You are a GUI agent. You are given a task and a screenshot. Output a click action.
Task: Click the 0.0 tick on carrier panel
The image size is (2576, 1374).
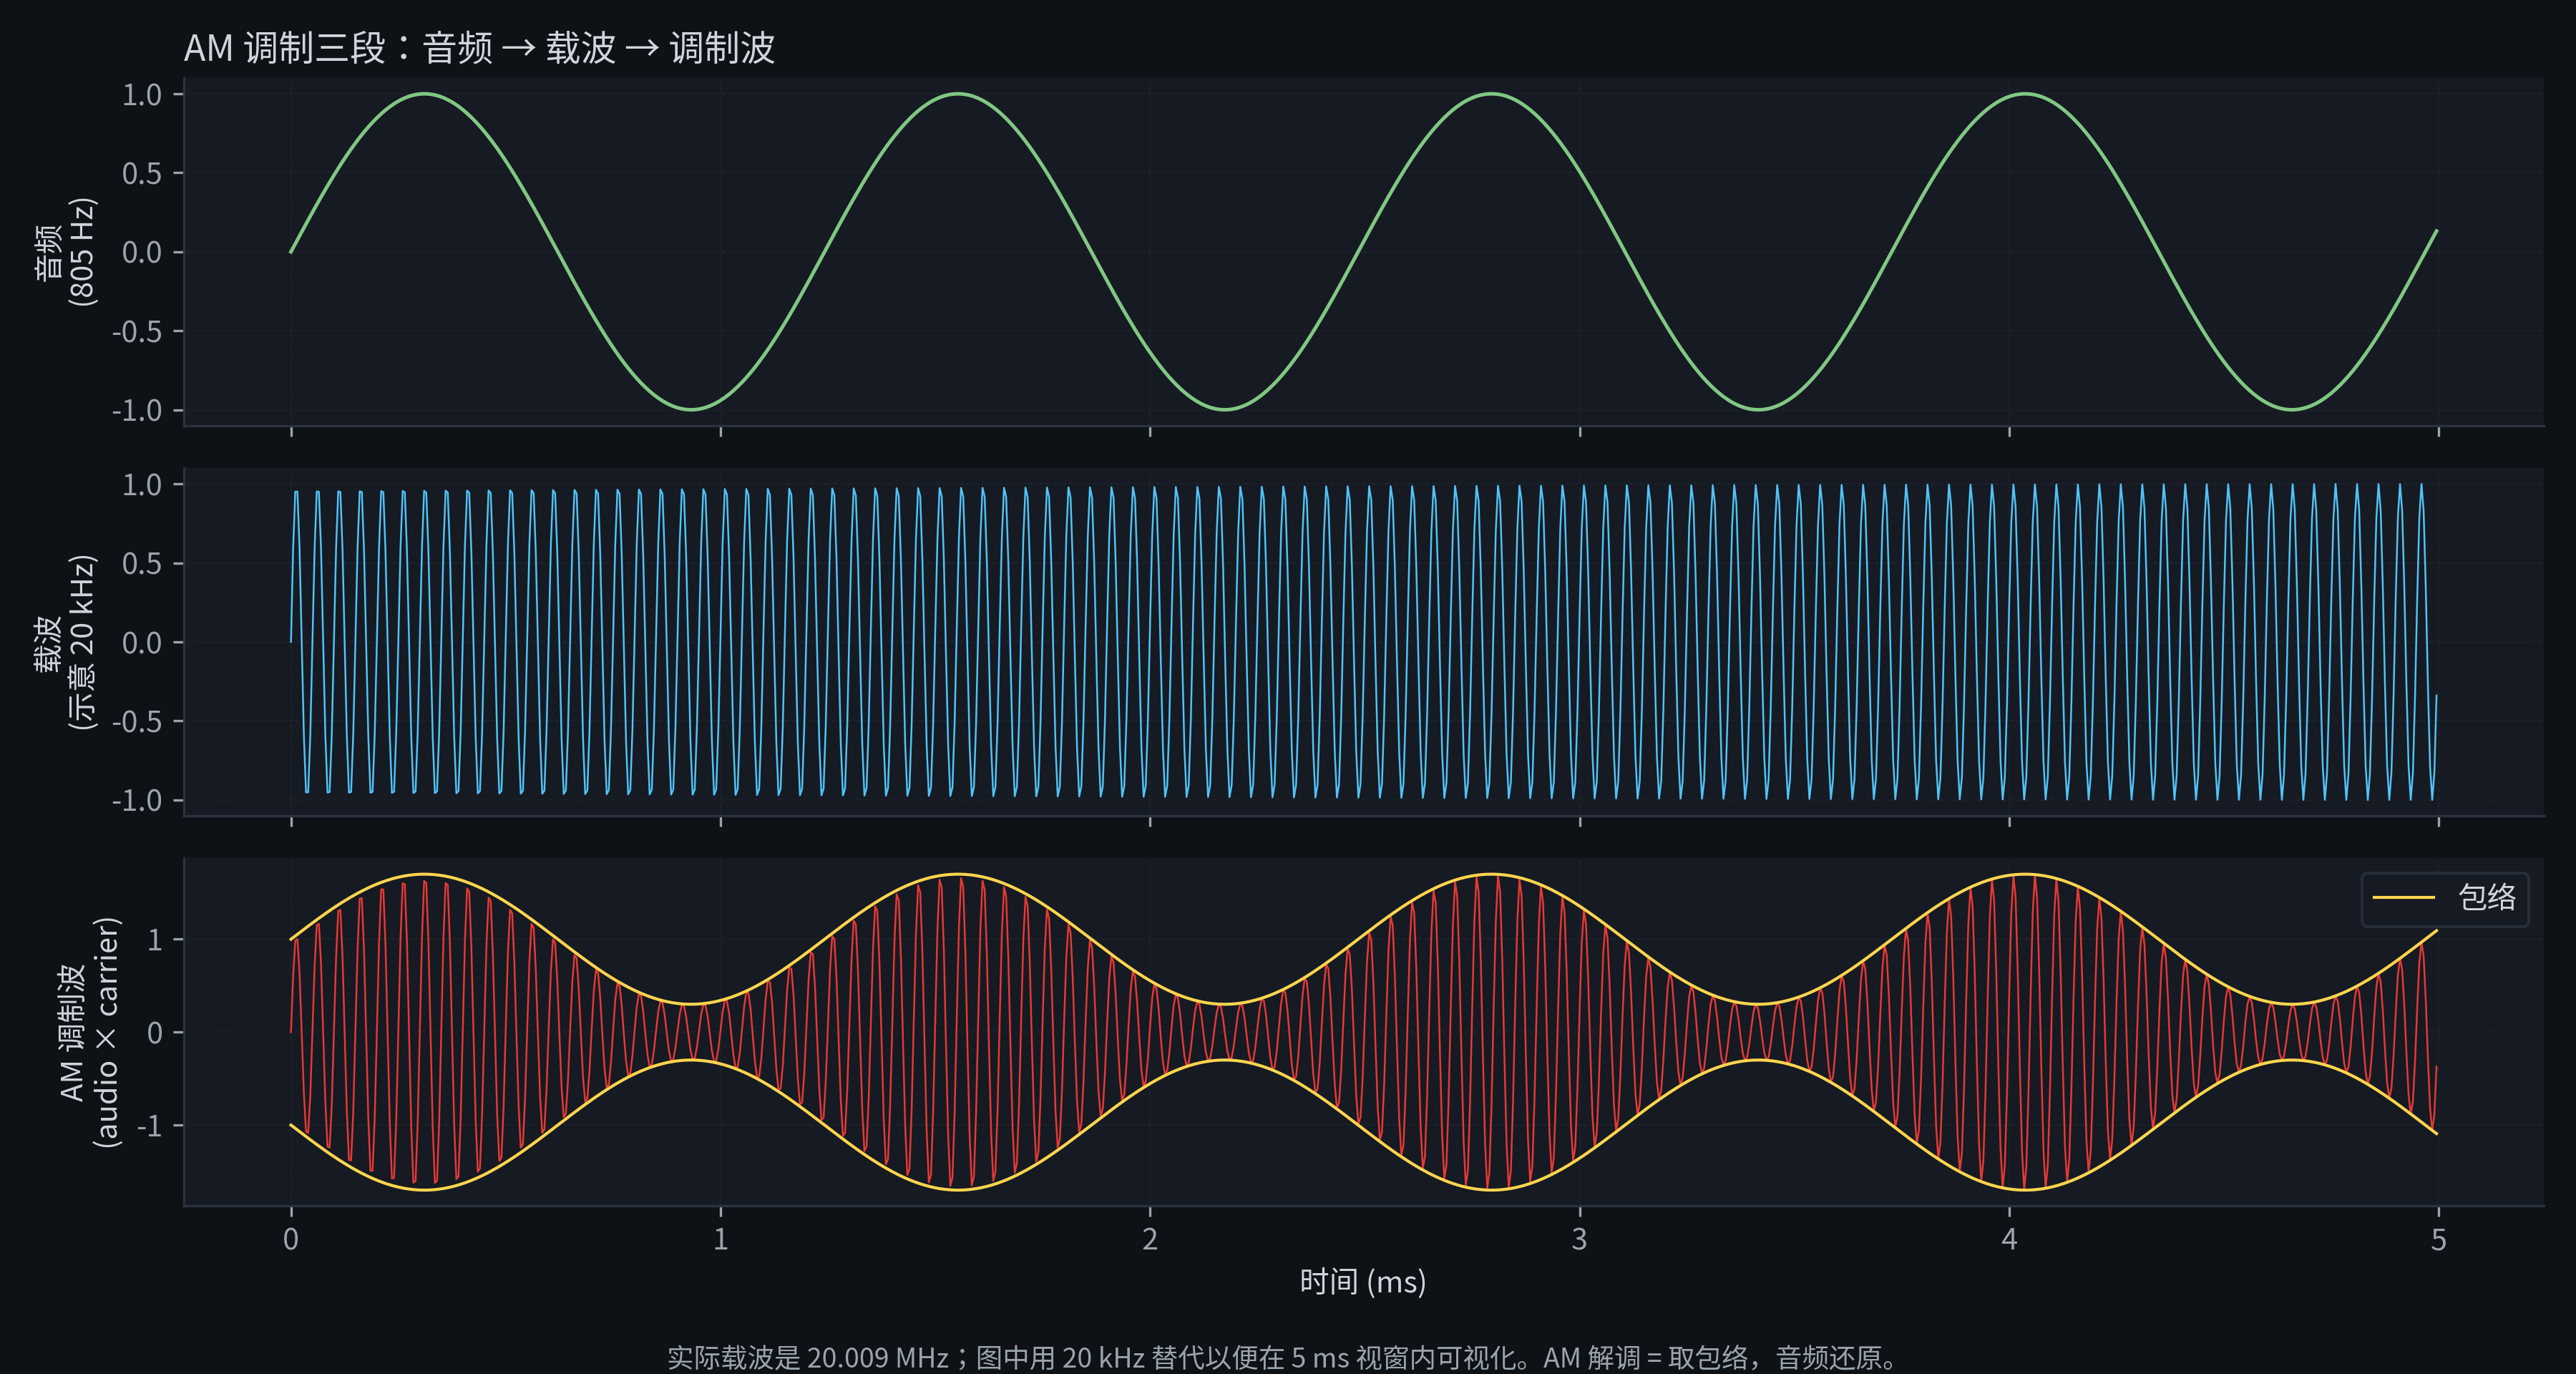pos(140,644)
